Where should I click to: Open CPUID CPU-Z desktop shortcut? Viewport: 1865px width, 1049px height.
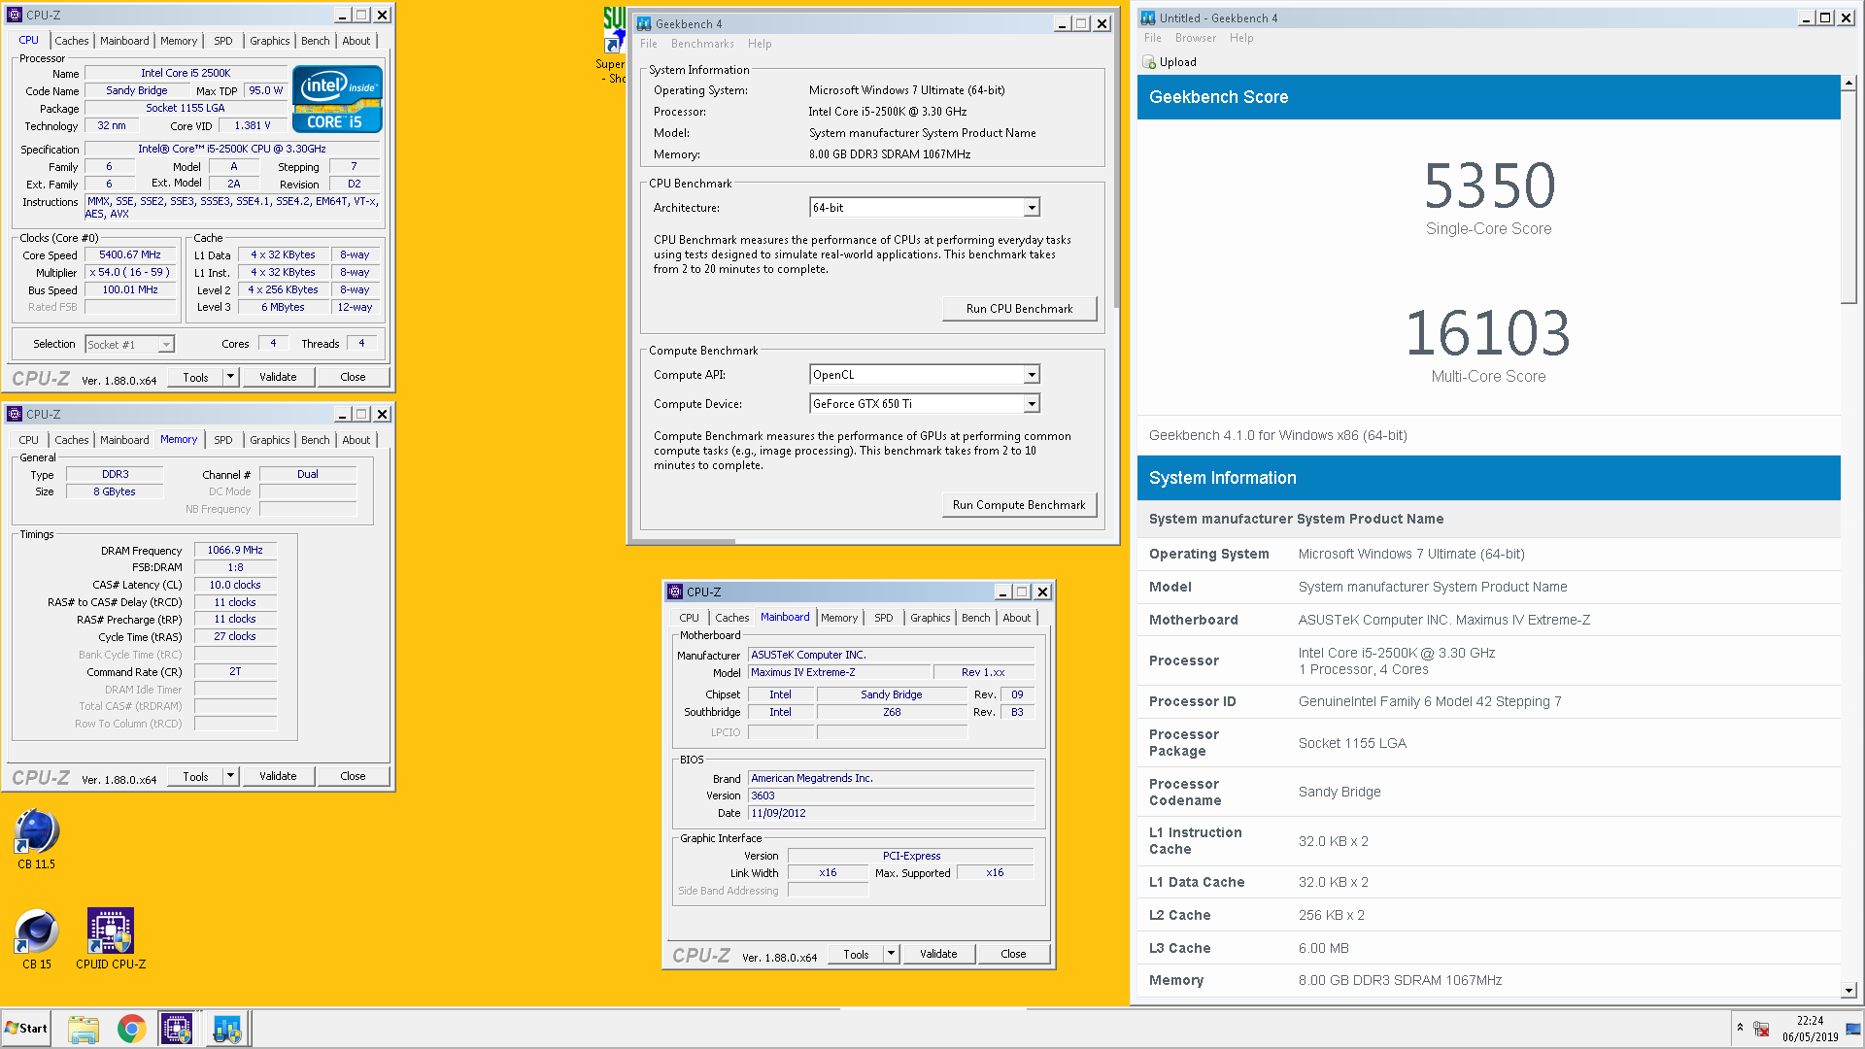click(111, 938)
